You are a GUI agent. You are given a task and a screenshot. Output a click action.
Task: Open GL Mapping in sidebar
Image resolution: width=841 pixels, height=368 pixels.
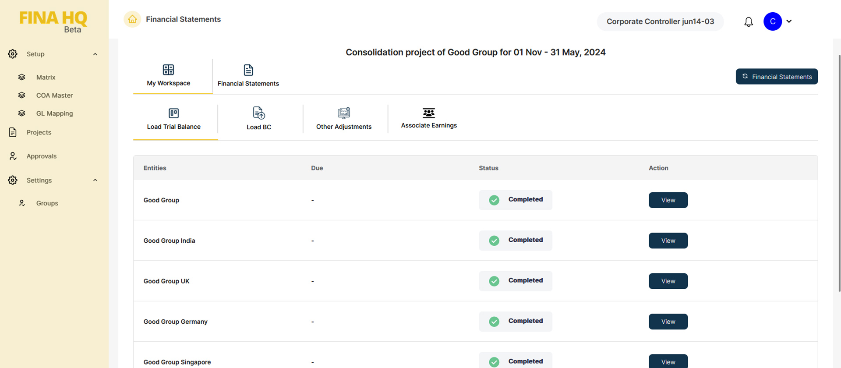(54, 113)
